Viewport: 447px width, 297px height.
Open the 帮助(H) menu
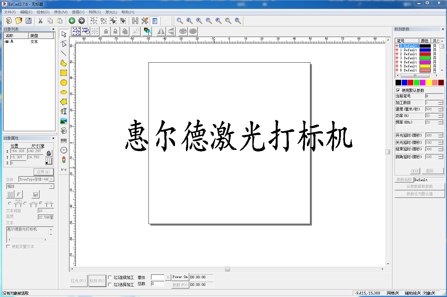click(x=128, y=12)
